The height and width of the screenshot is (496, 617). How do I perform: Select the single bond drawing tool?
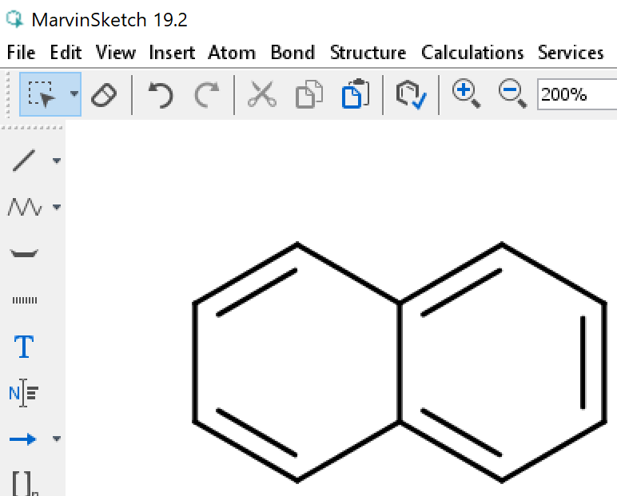point(24,161)
